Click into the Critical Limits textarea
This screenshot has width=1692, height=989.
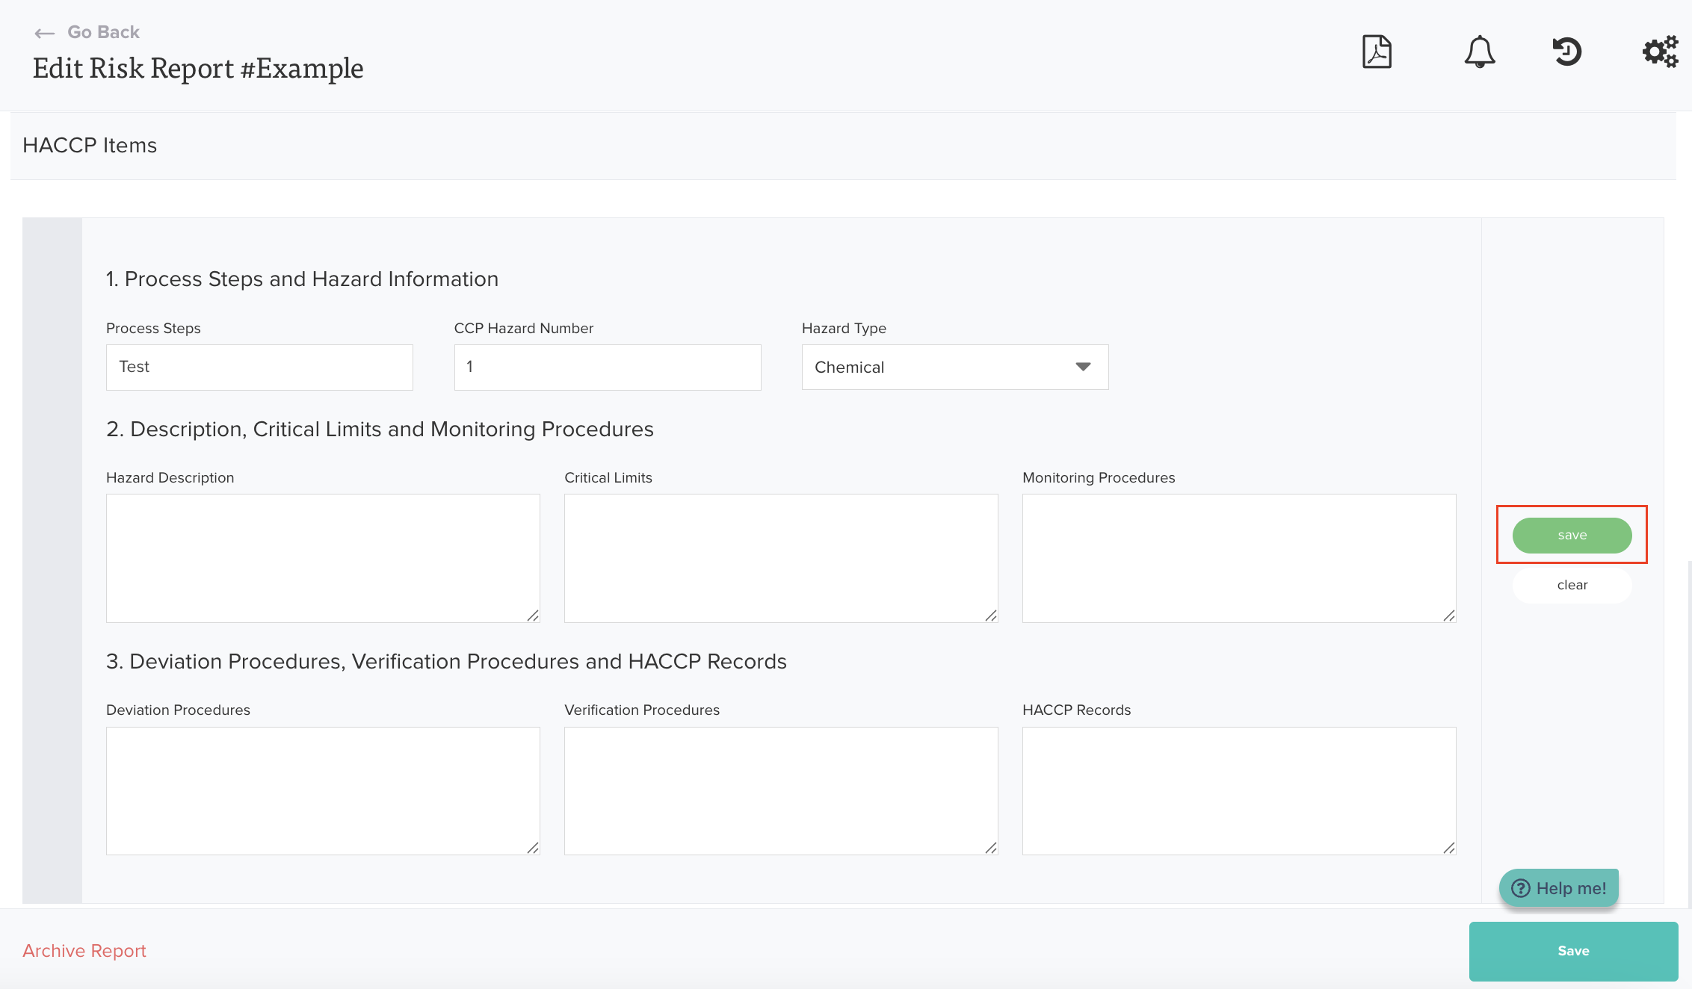(780, 557)
